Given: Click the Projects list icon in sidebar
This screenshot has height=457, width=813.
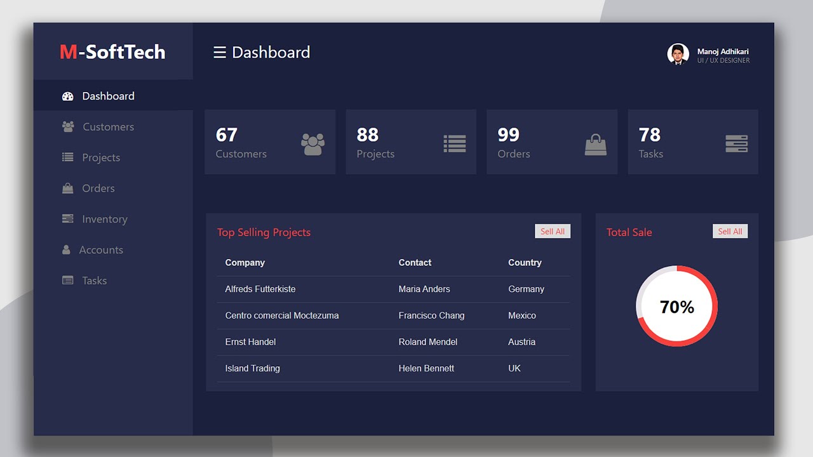Looking at the screenshot, I should pos(67,157).
